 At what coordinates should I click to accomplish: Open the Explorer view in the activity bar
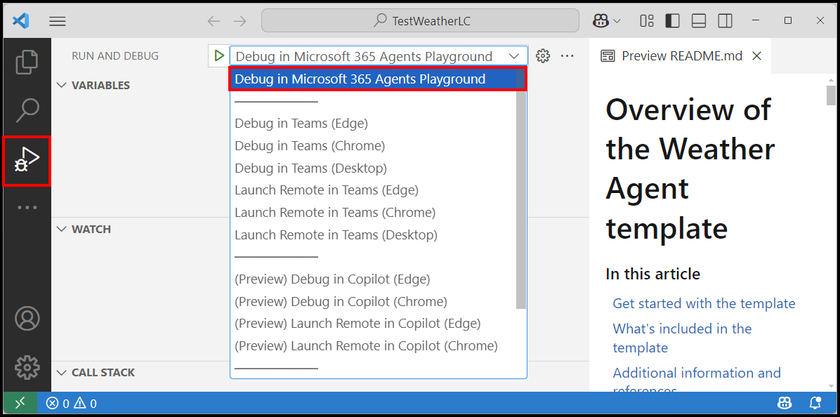coord(27,62)
